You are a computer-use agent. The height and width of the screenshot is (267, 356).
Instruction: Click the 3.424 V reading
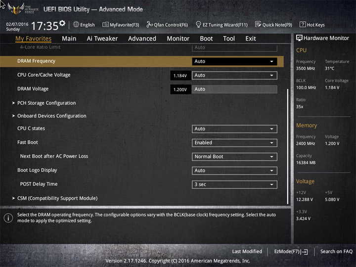coord(303,219)
